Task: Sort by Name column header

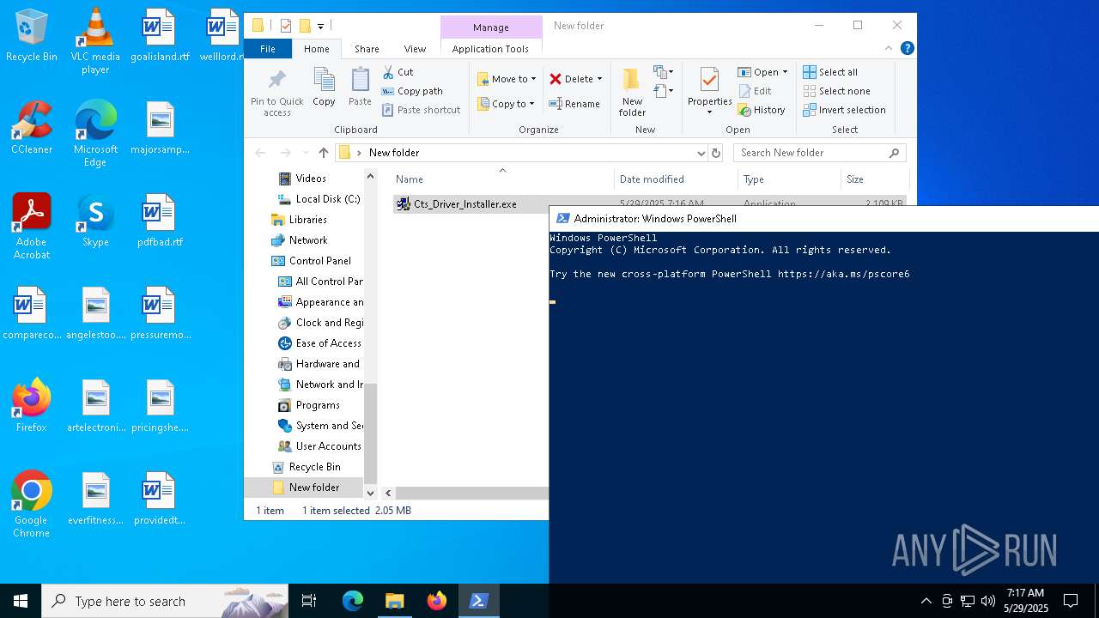Action: point(502,179)
